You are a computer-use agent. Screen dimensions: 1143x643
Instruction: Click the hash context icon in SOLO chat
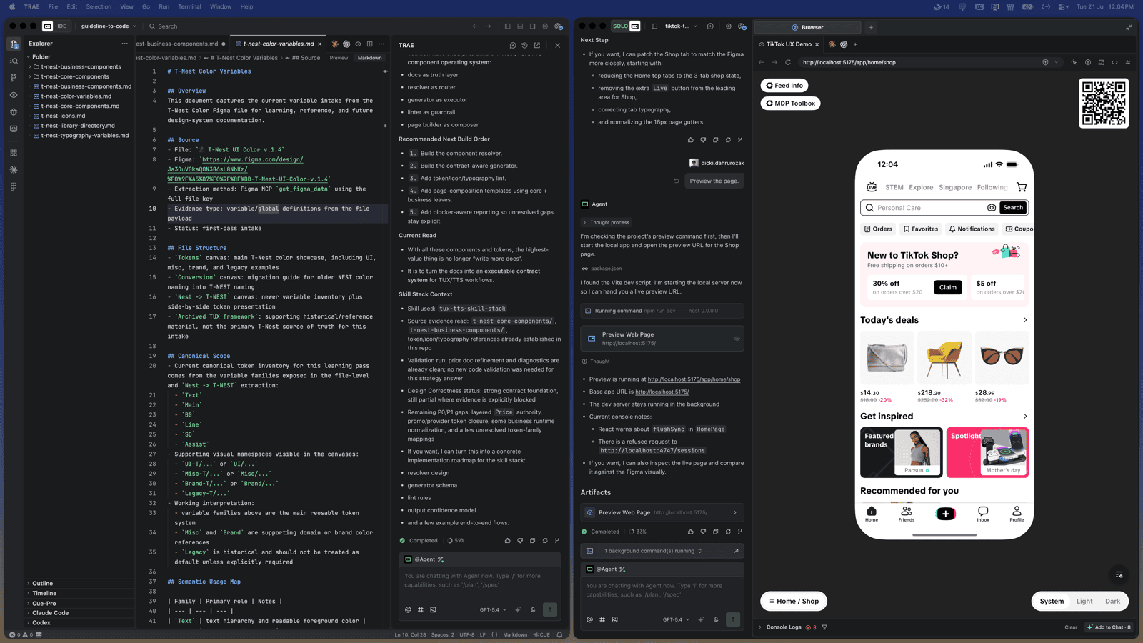click(602, 619)
